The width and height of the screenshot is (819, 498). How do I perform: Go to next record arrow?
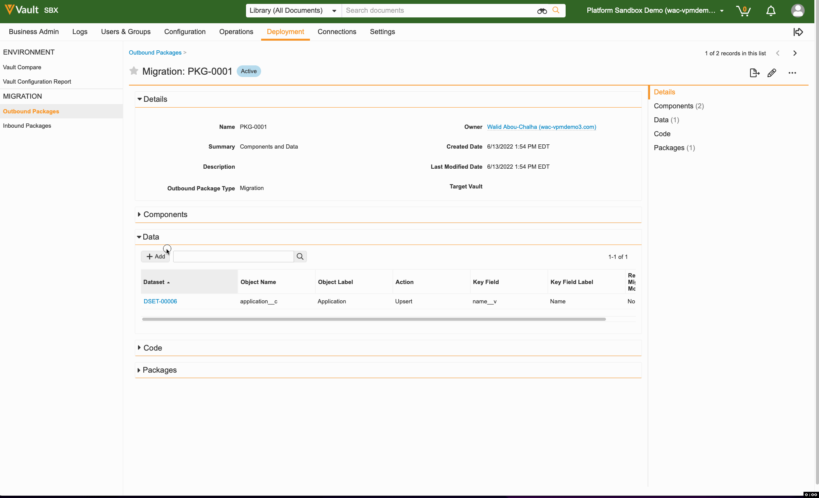[795, 53]
